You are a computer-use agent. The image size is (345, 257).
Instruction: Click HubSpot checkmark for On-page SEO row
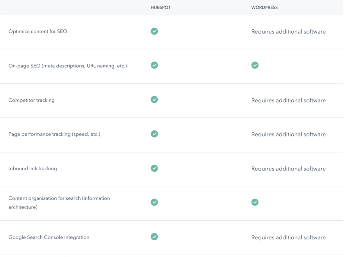(x=154, y=65)
